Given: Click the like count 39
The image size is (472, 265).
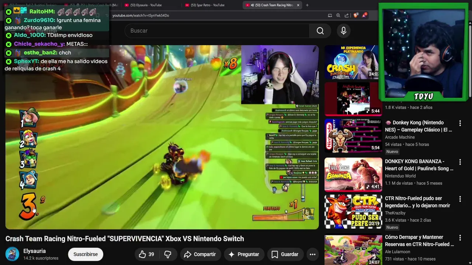Looking at the screenshot, I should [x=151, y=254].
